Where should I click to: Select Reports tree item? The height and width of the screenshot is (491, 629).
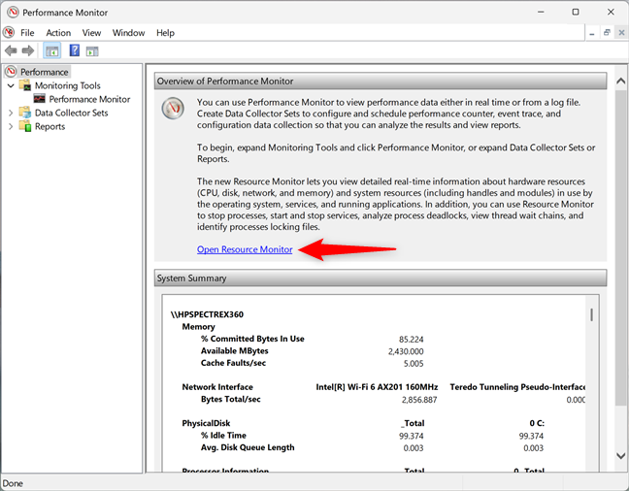click(x=50, y=126)
